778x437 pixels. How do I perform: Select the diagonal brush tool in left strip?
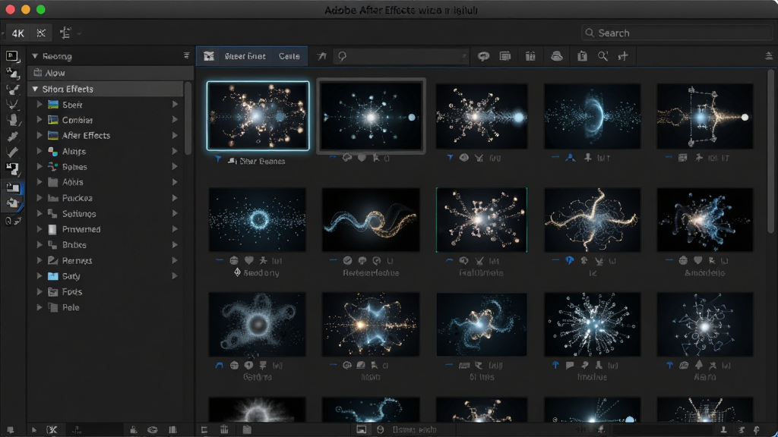click(x=12, y=152)
